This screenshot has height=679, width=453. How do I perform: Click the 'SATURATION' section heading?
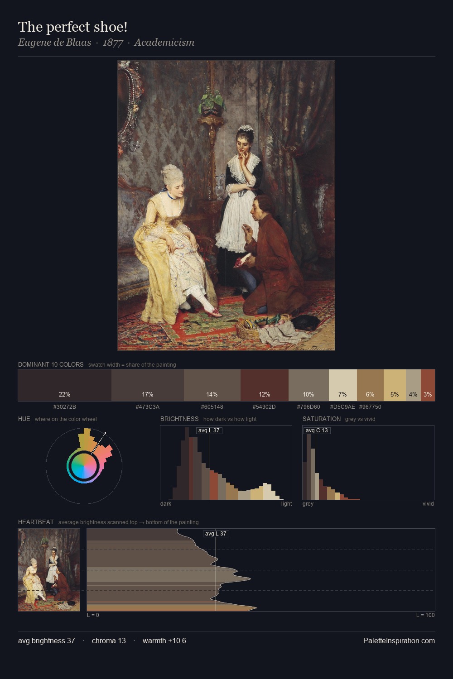[x=322, y=419]
